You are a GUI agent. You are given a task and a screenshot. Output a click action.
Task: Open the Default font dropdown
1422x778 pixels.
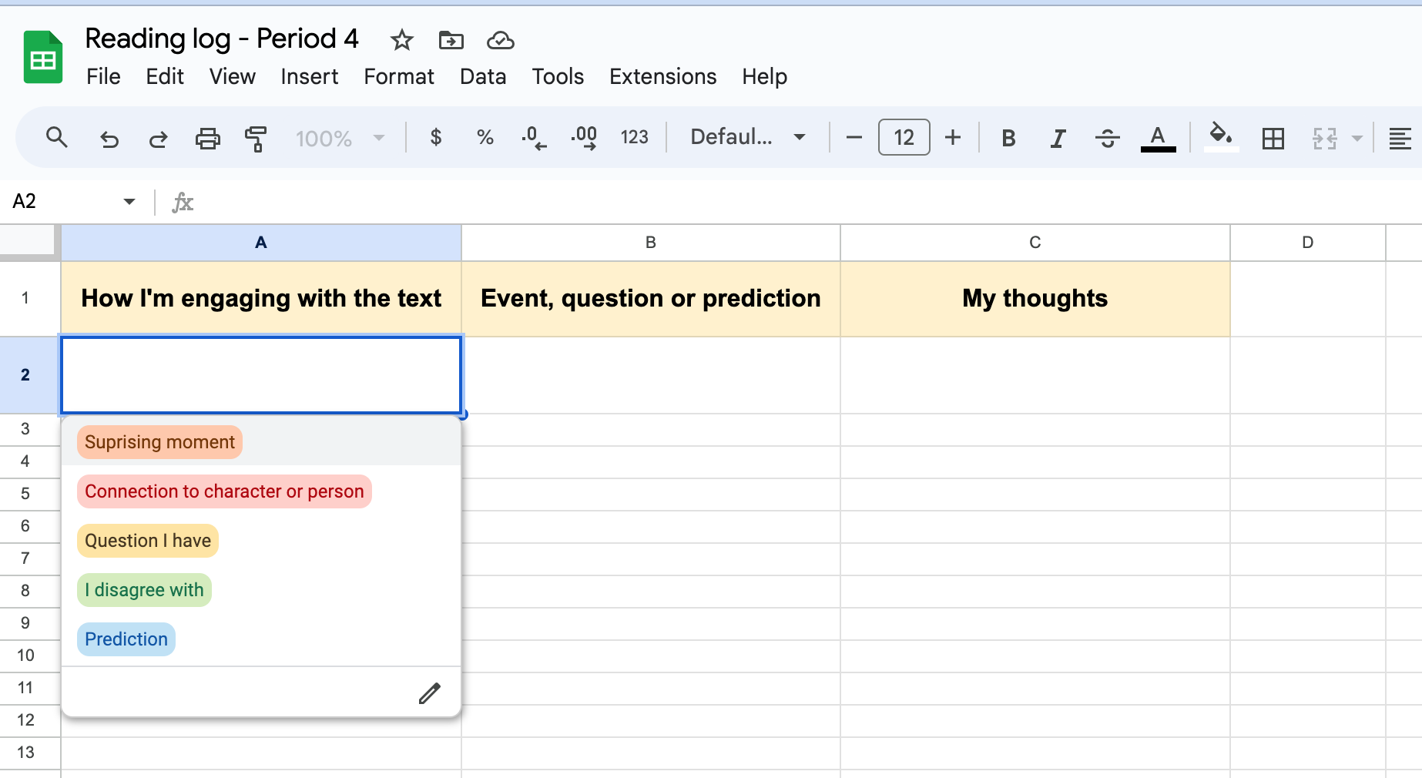746,137
